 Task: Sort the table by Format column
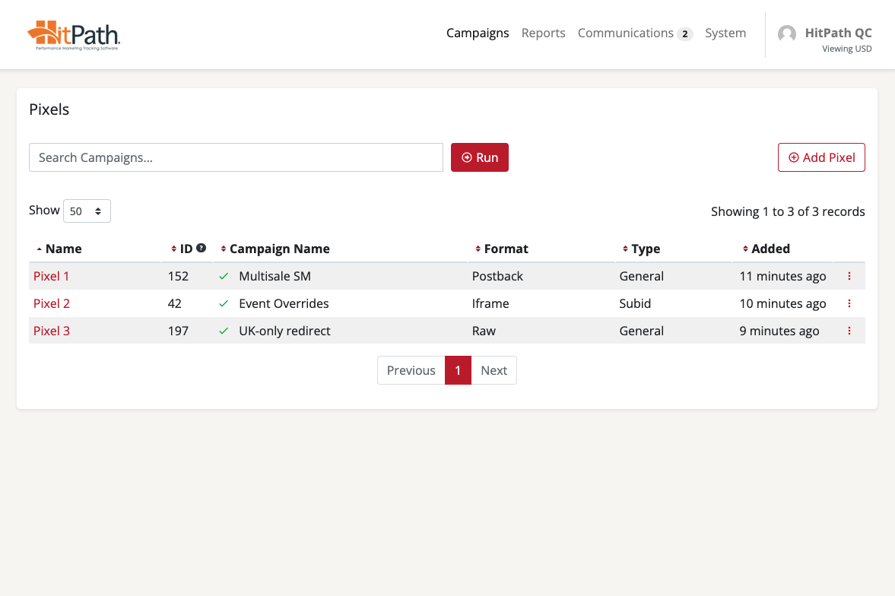point(506,249)
